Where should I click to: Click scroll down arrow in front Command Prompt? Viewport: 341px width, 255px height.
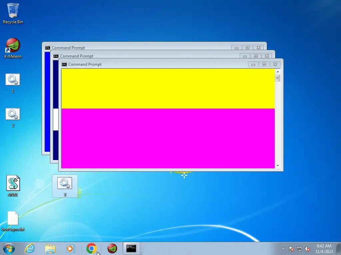pos(277,166)
